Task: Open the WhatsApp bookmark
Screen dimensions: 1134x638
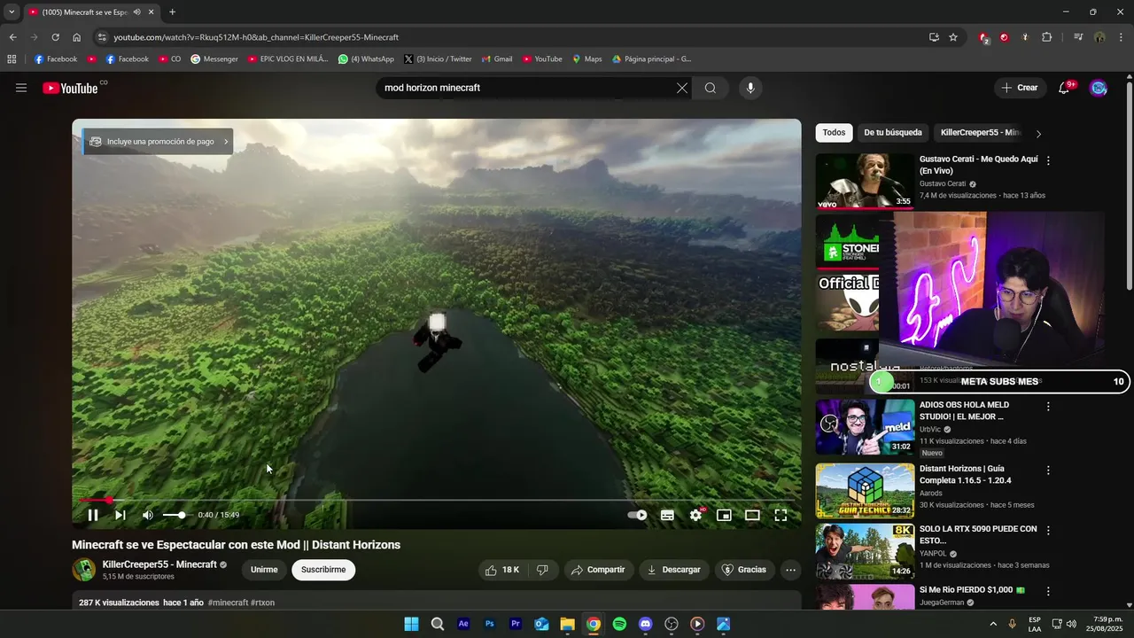Action: pyautogui.click(x=366, y=59)
